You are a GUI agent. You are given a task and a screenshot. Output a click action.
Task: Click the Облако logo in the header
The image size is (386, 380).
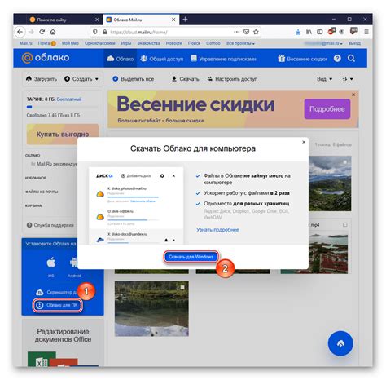tap(46, 58)
